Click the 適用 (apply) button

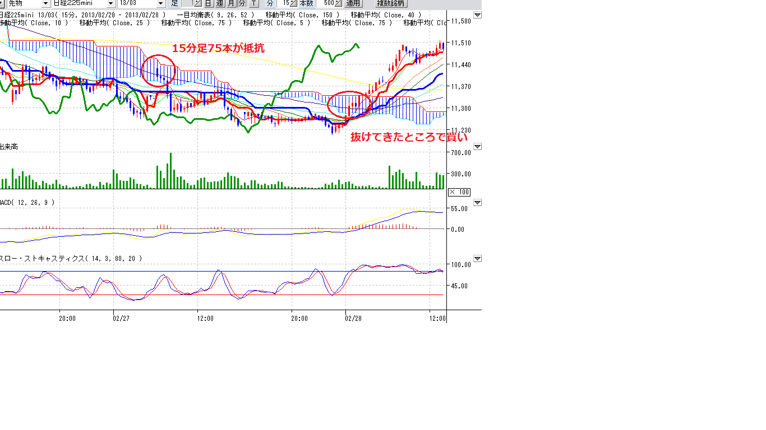353,3
